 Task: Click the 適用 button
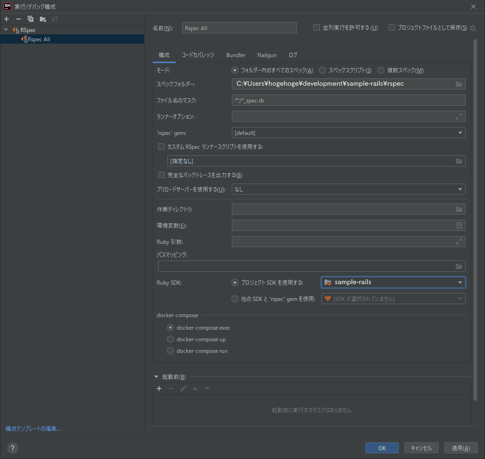tap(461, 448)
